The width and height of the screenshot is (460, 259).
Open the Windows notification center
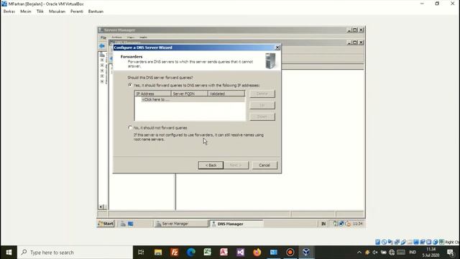coord(451,253)
